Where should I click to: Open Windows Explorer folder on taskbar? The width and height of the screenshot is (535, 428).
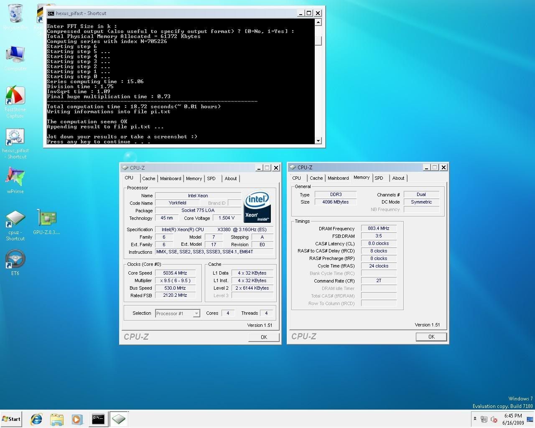click(x=56, y=419)
